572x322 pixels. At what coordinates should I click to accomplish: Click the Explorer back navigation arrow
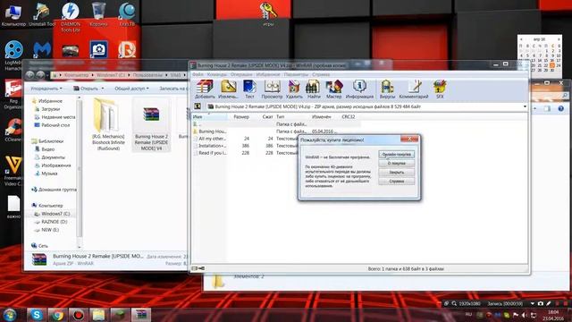[x=29, y=75]
